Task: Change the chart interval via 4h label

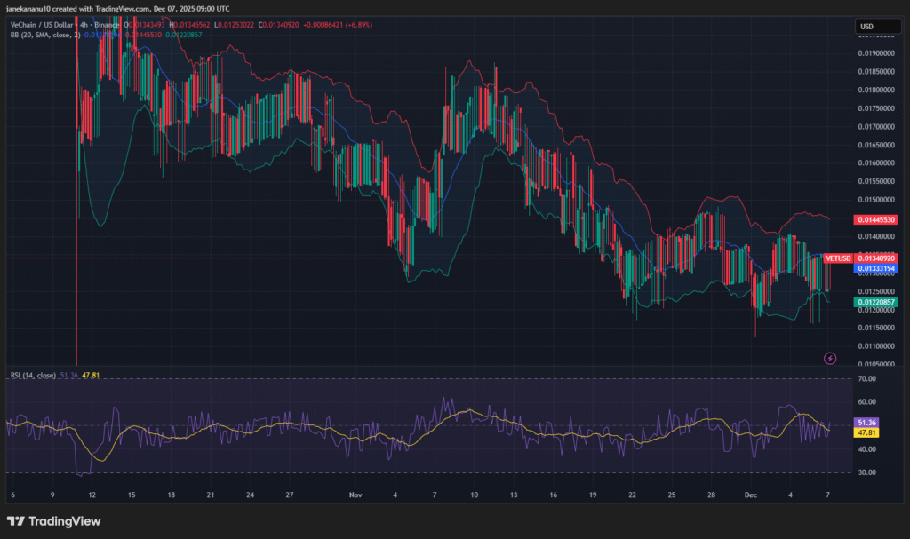Action: click(x=83, y=25)
